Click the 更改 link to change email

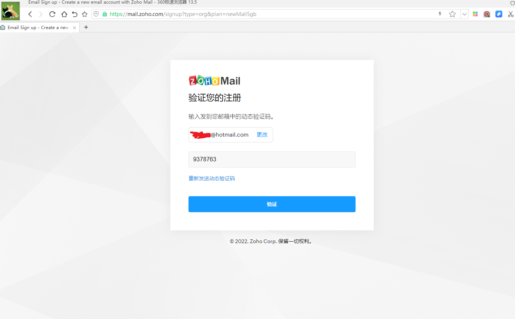[262, 134]
